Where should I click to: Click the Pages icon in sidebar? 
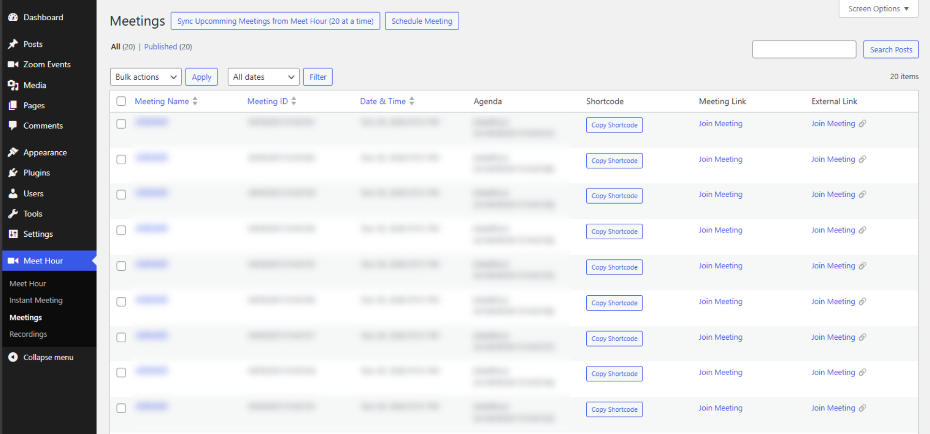pos(13,105)
